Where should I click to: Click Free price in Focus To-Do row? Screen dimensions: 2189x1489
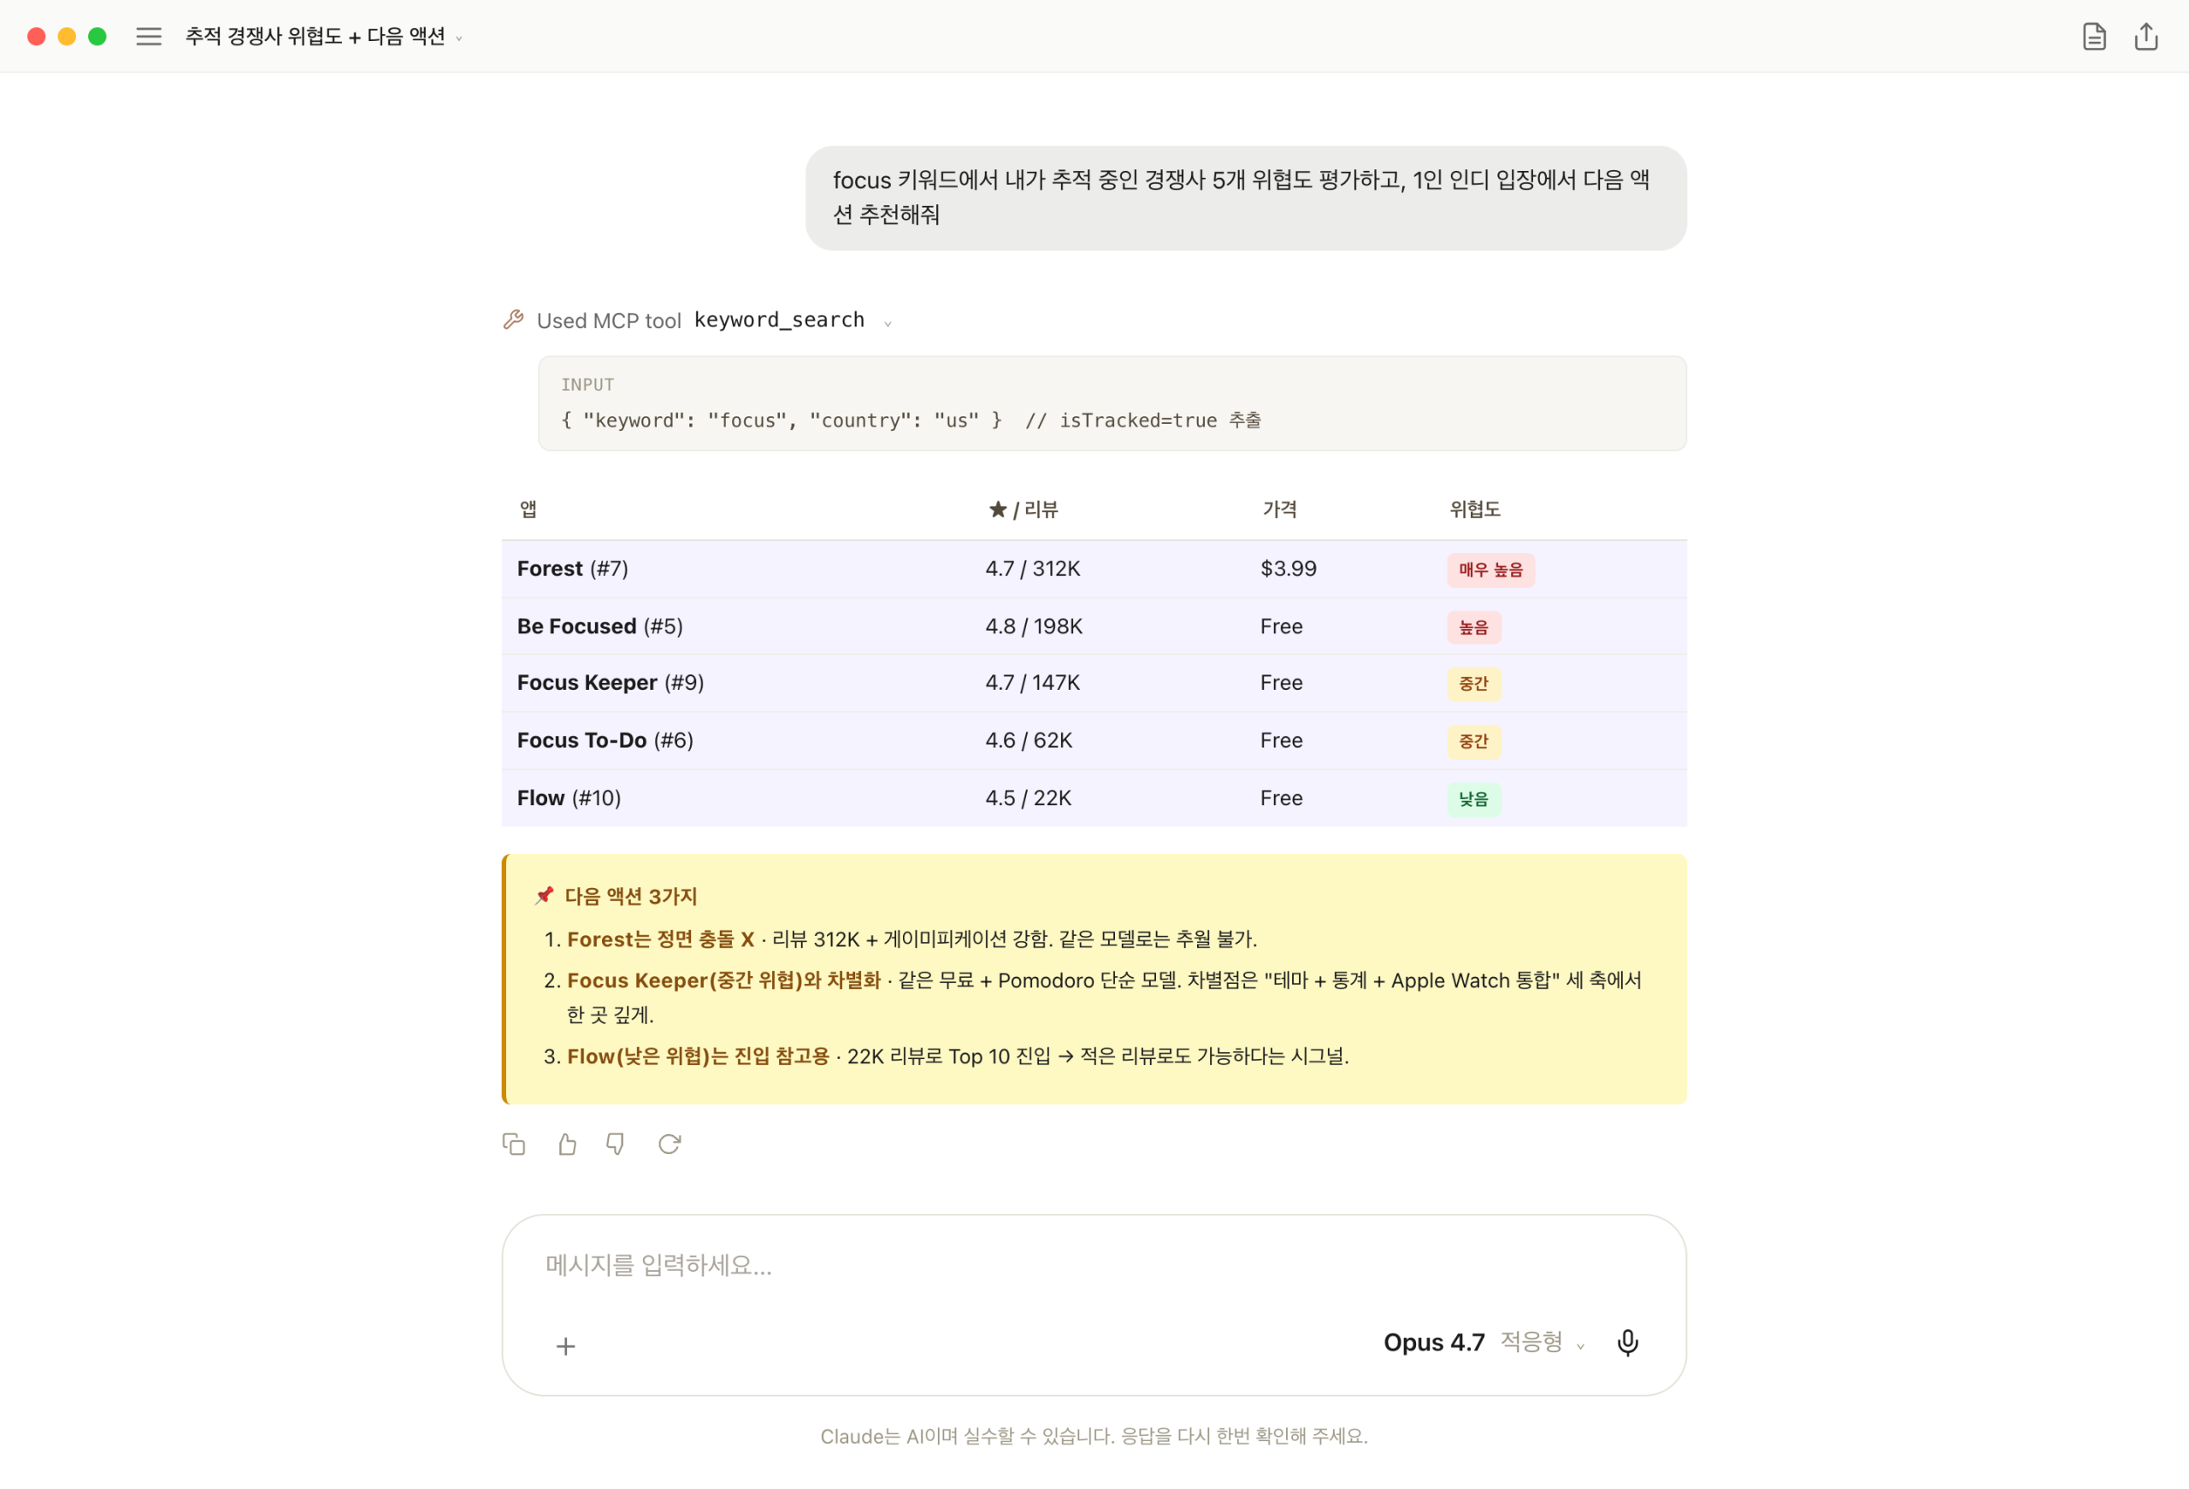1281,740
